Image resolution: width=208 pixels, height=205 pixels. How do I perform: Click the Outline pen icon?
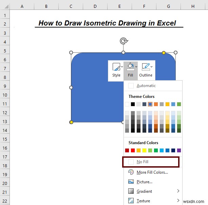(x=146, y=67)
